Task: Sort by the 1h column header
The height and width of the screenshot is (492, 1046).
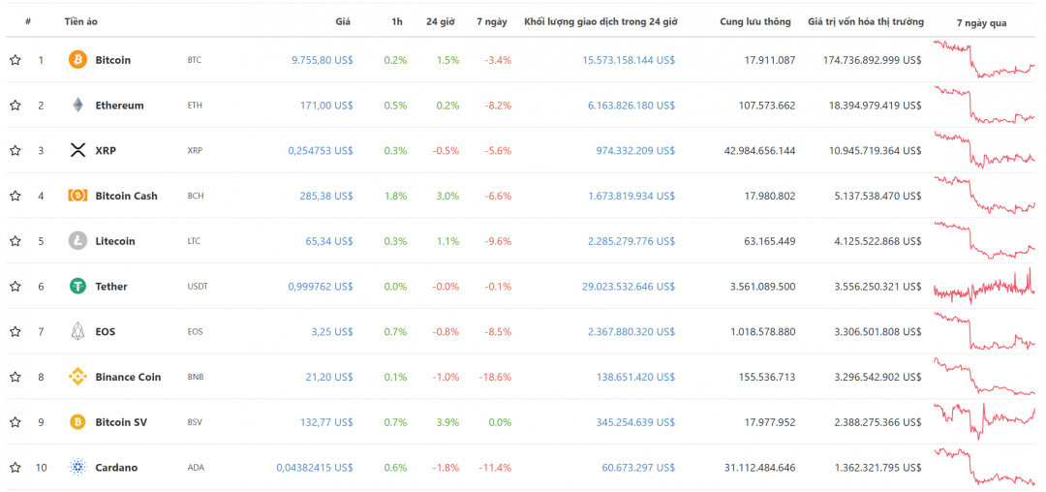Action: point(397,21)
